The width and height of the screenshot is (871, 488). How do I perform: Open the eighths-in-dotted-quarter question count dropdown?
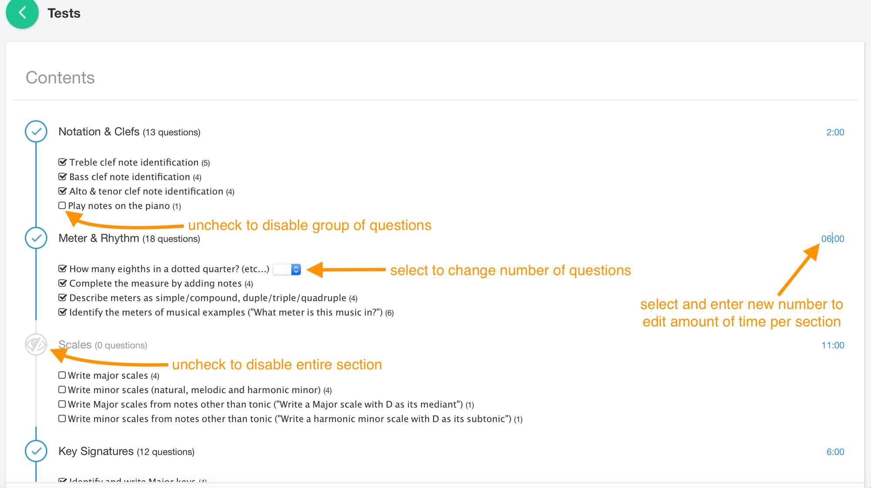287,269
